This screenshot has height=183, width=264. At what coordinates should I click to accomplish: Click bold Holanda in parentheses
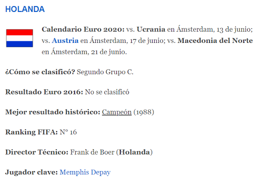pos(134,152)
